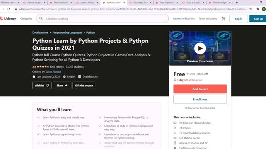Click the Log in button
Screen dimensions: 266x149
click(239, 19)
